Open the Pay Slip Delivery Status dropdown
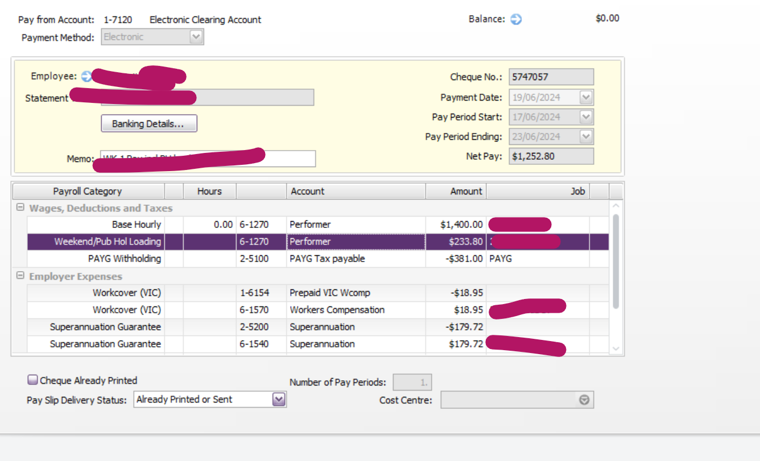Screen dimensions: 760x461 click(x=279, y=400)
